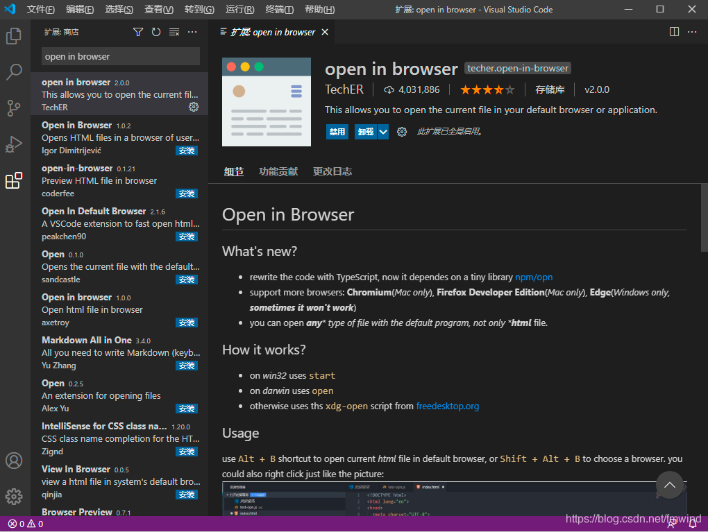Install Open extension by Alex Yu
The width and height of the screenshot is (708, 532).
tap(187, 409)
